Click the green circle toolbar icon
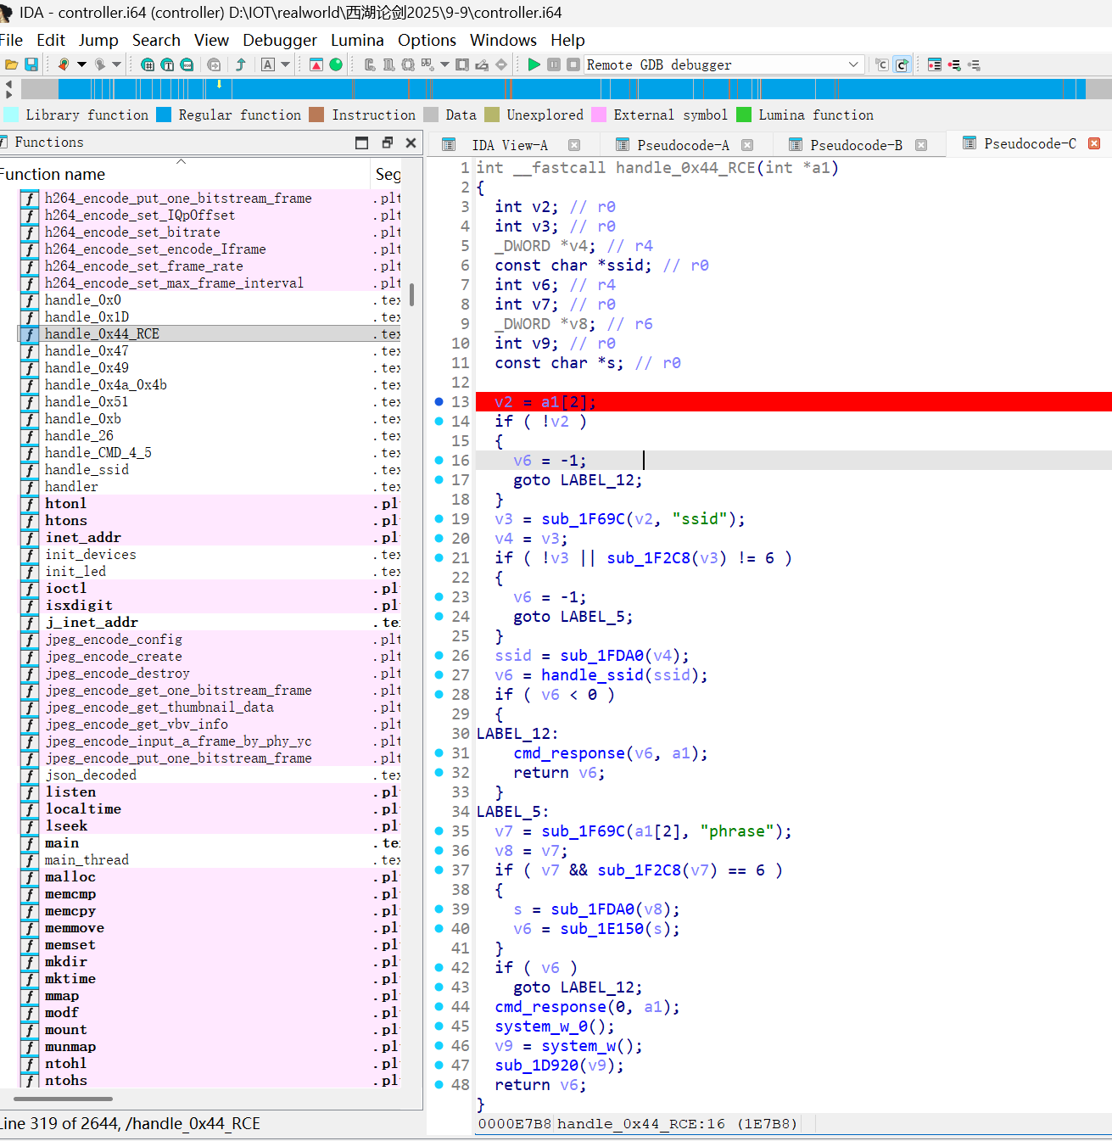1112x1141 pixels. [x=336, y=64]
